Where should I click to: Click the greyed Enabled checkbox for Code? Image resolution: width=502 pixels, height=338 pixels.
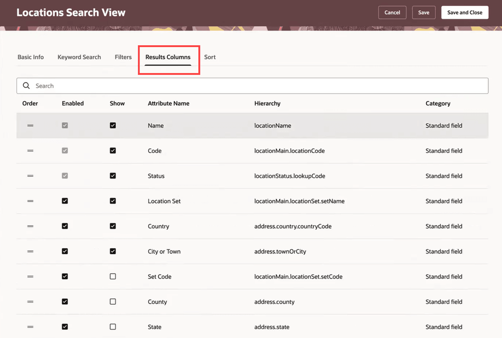[65, 151]
